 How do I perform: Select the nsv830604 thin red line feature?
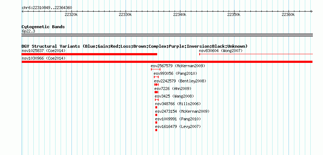click(x=256, y=54)
